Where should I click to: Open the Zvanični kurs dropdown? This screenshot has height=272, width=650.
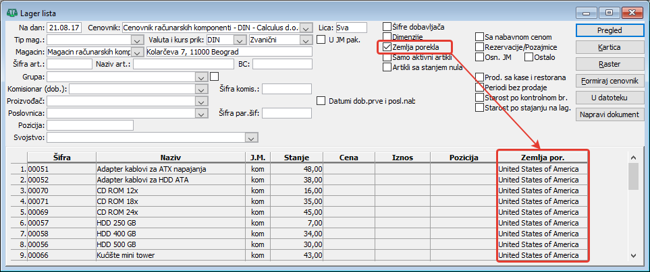306,40
